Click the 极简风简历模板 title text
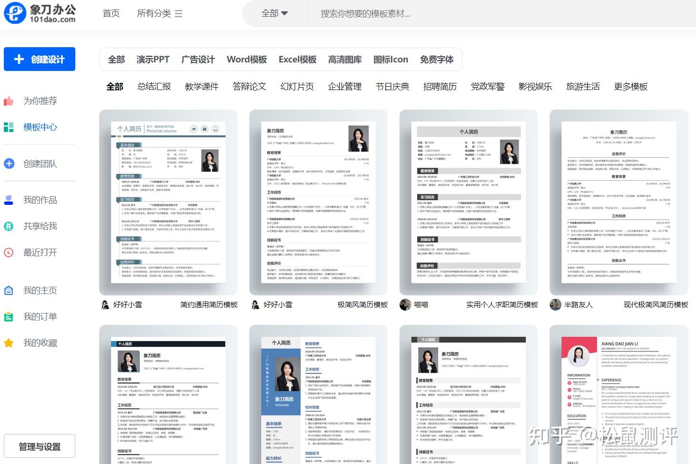696x464 pixels. pyautogui.click(x=363, y=305)
